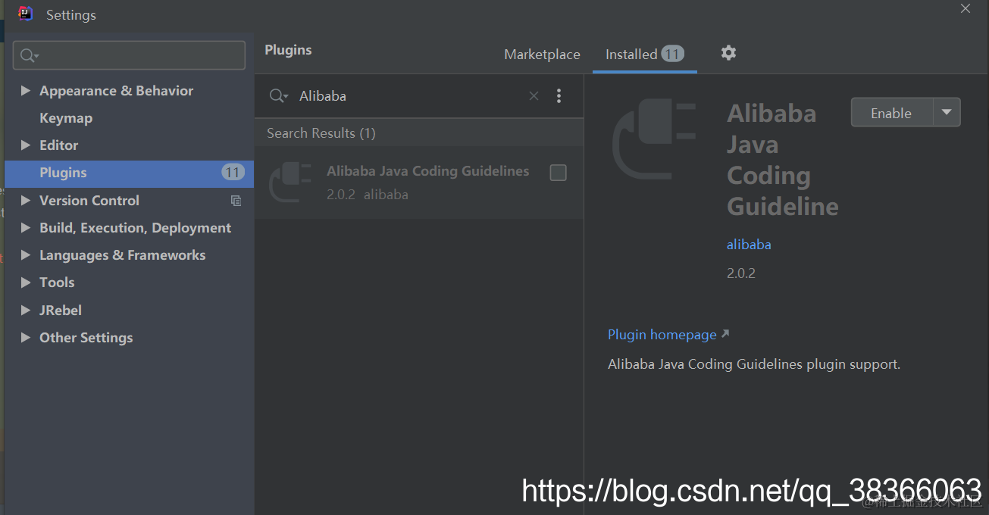
Task: Open the Plugin homepage link
Action: click(662, 335)
